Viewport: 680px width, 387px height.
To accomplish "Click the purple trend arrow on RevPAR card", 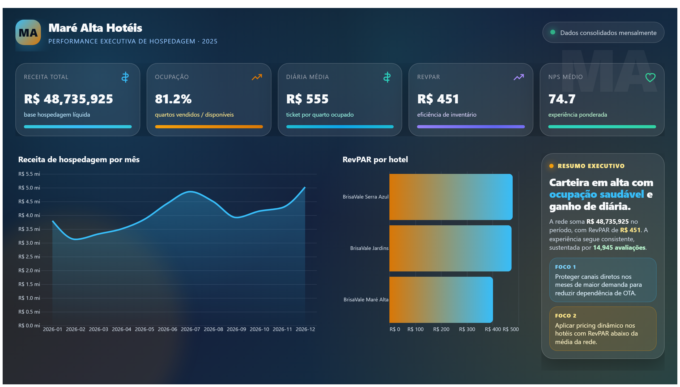I will [x=518, y=77].
